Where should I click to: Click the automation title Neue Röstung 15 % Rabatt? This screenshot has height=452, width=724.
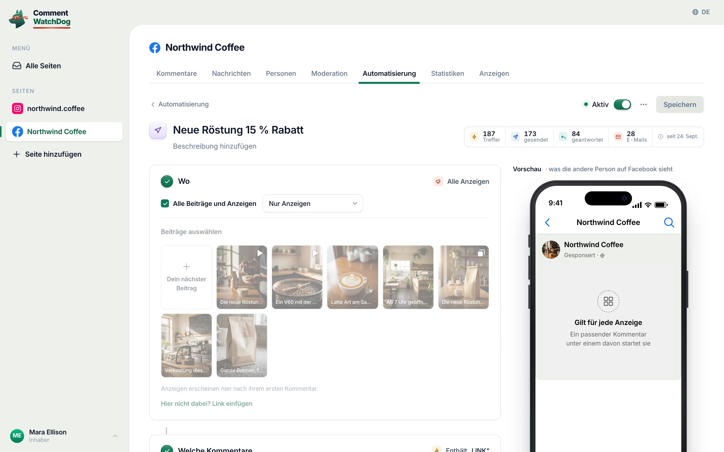238,130
